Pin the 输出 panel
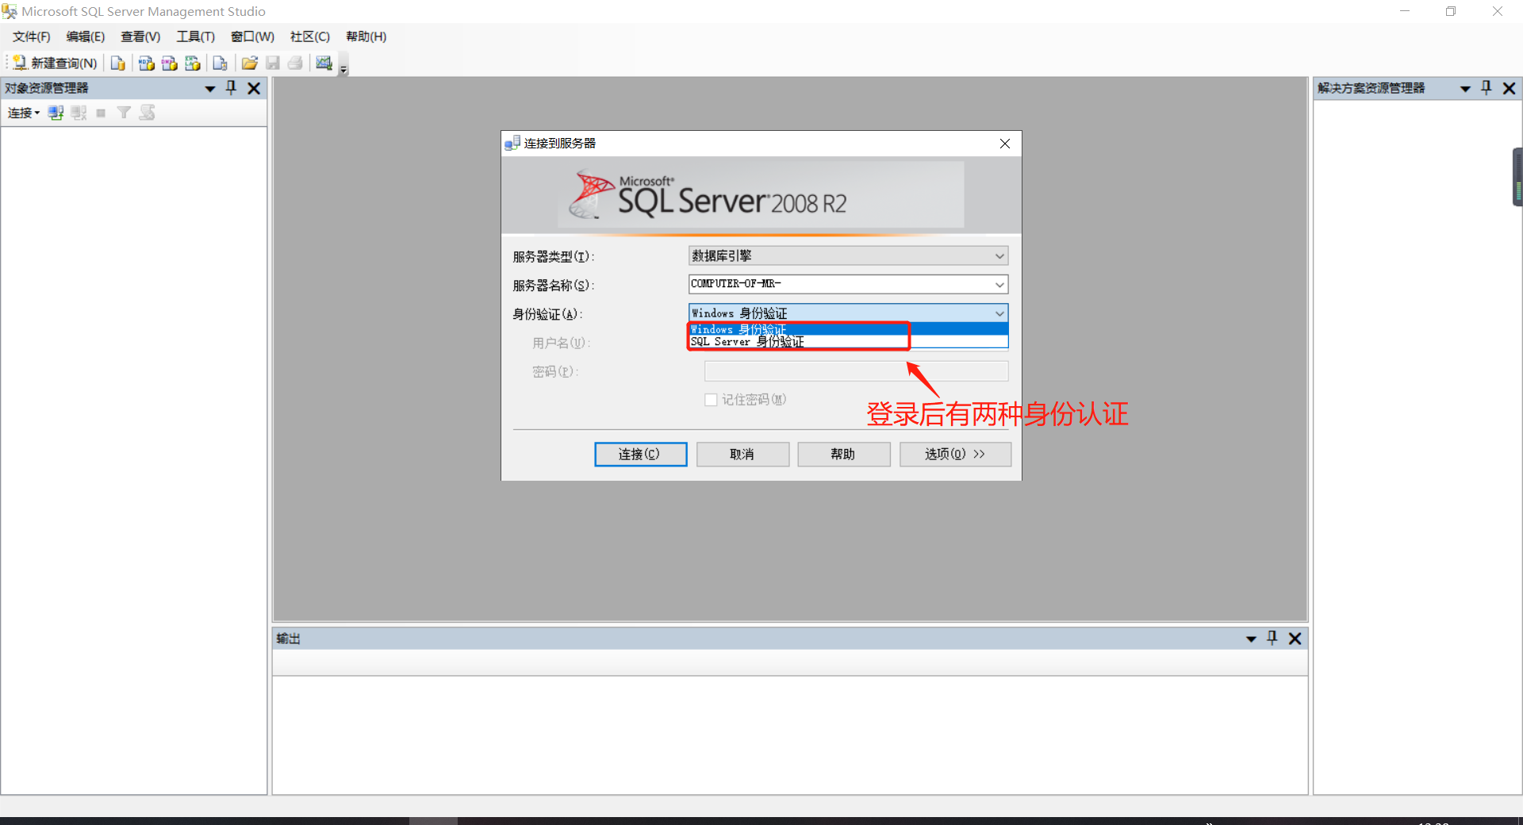This screenshot has height=825, width=1523. coord(1272,639)
